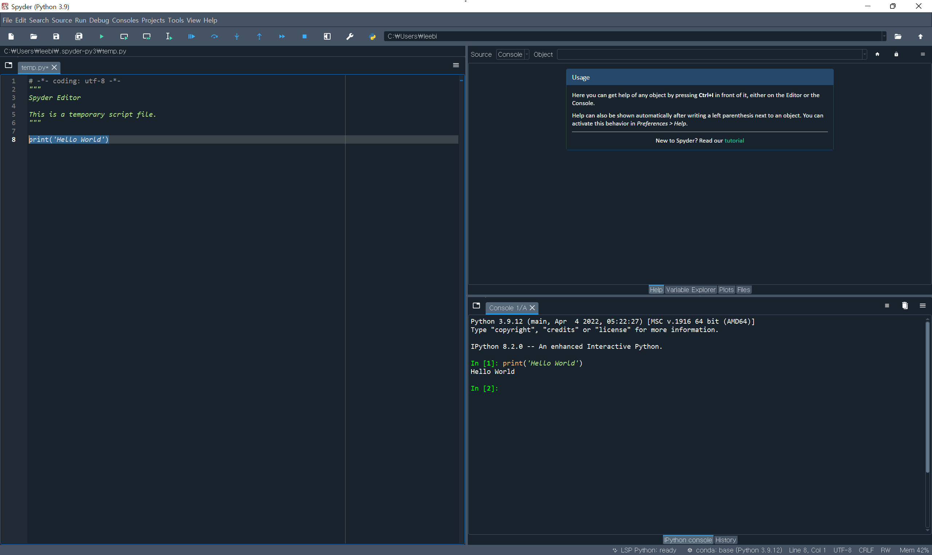Open the Spyder tutorial link
932x555 pixels.
click(734, 141)
